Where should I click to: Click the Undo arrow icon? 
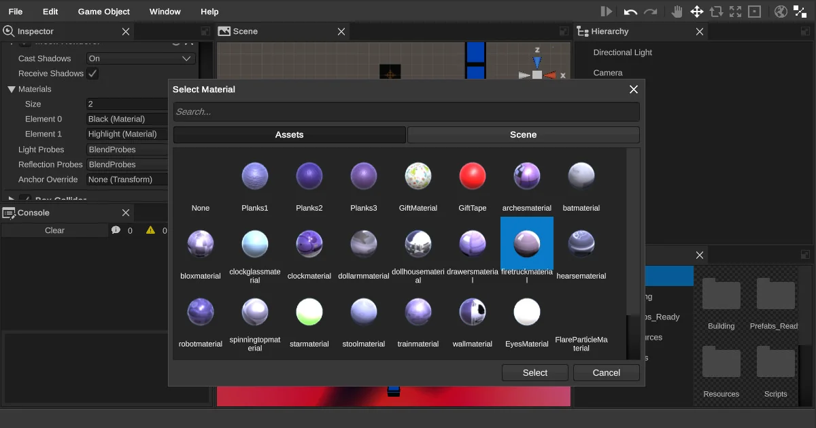(630, 11)
